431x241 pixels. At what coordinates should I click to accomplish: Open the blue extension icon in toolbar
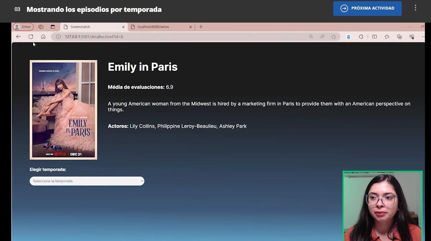[x=349, y=37]
